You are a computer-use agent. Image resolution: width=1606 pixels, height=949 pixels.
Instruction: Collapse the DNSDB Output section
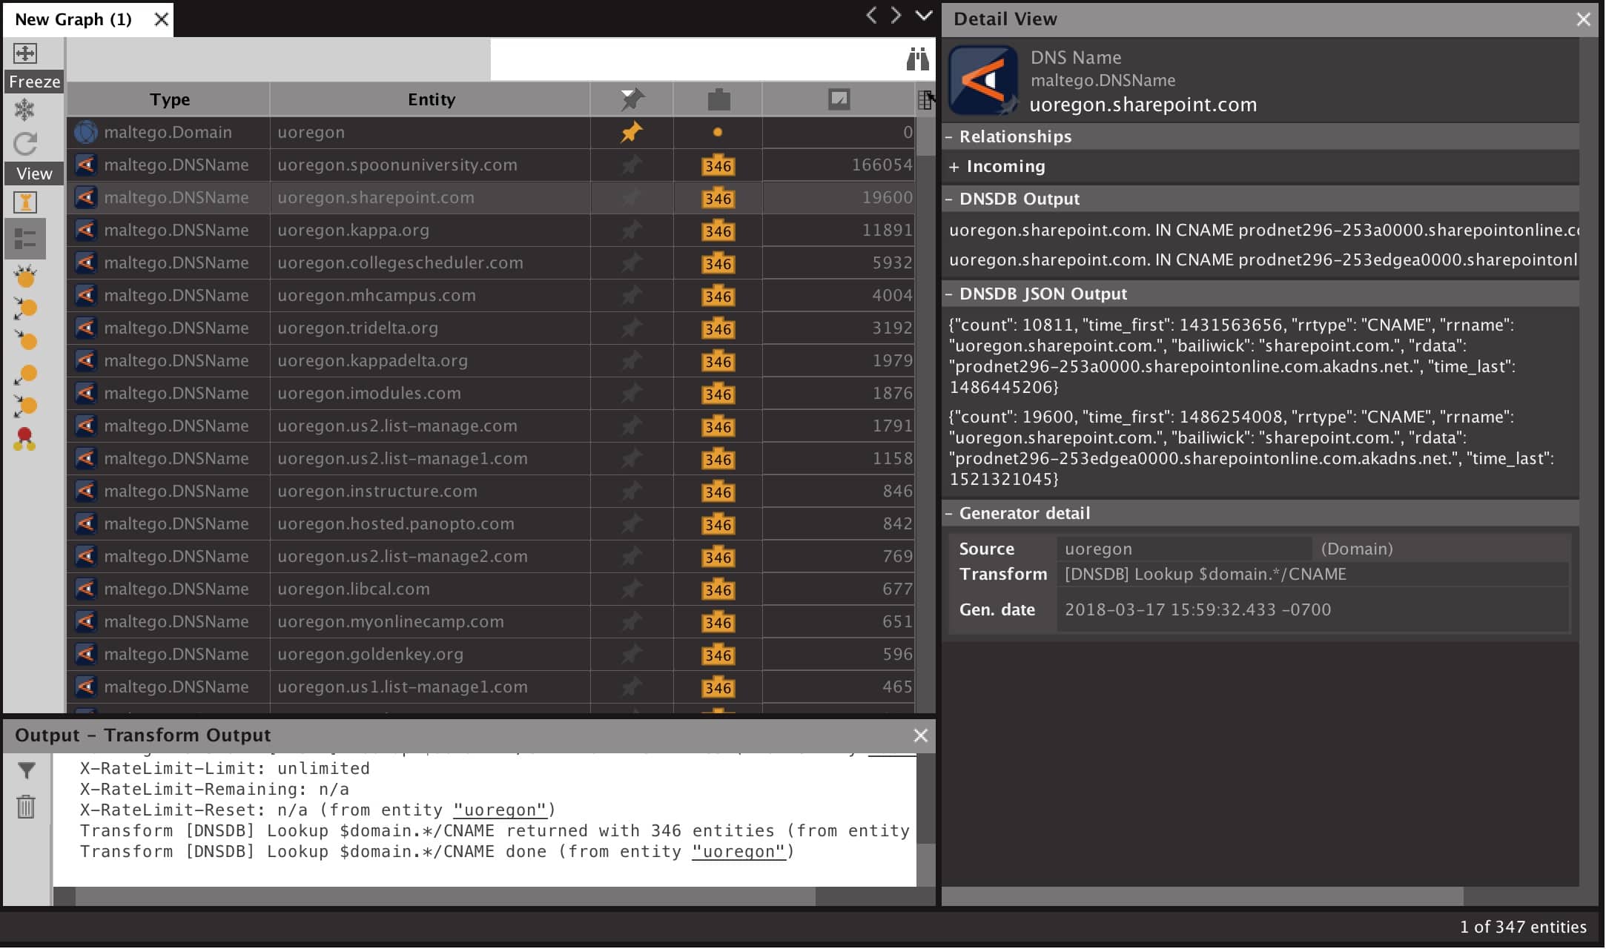coord(949,199)
